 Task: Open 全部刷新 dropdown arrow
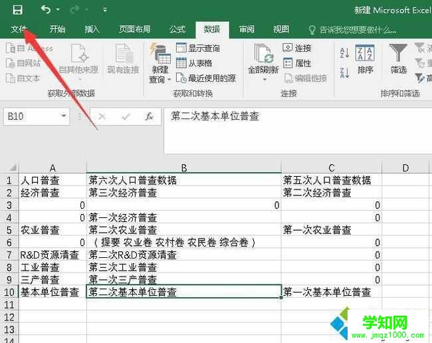[265, 79]
